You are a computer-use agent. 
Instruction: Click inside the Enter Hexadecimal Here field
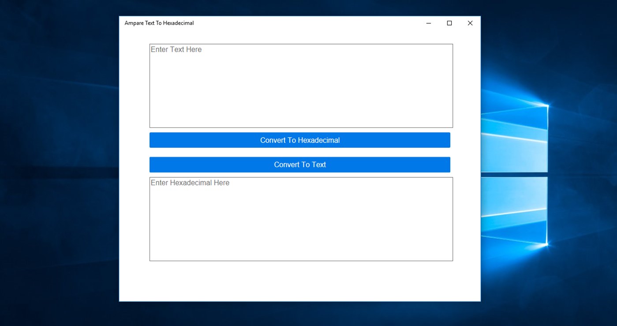(x=301, y=218)
